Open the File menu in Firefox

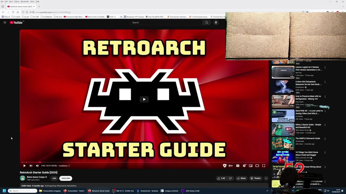[x=2, y=2]
